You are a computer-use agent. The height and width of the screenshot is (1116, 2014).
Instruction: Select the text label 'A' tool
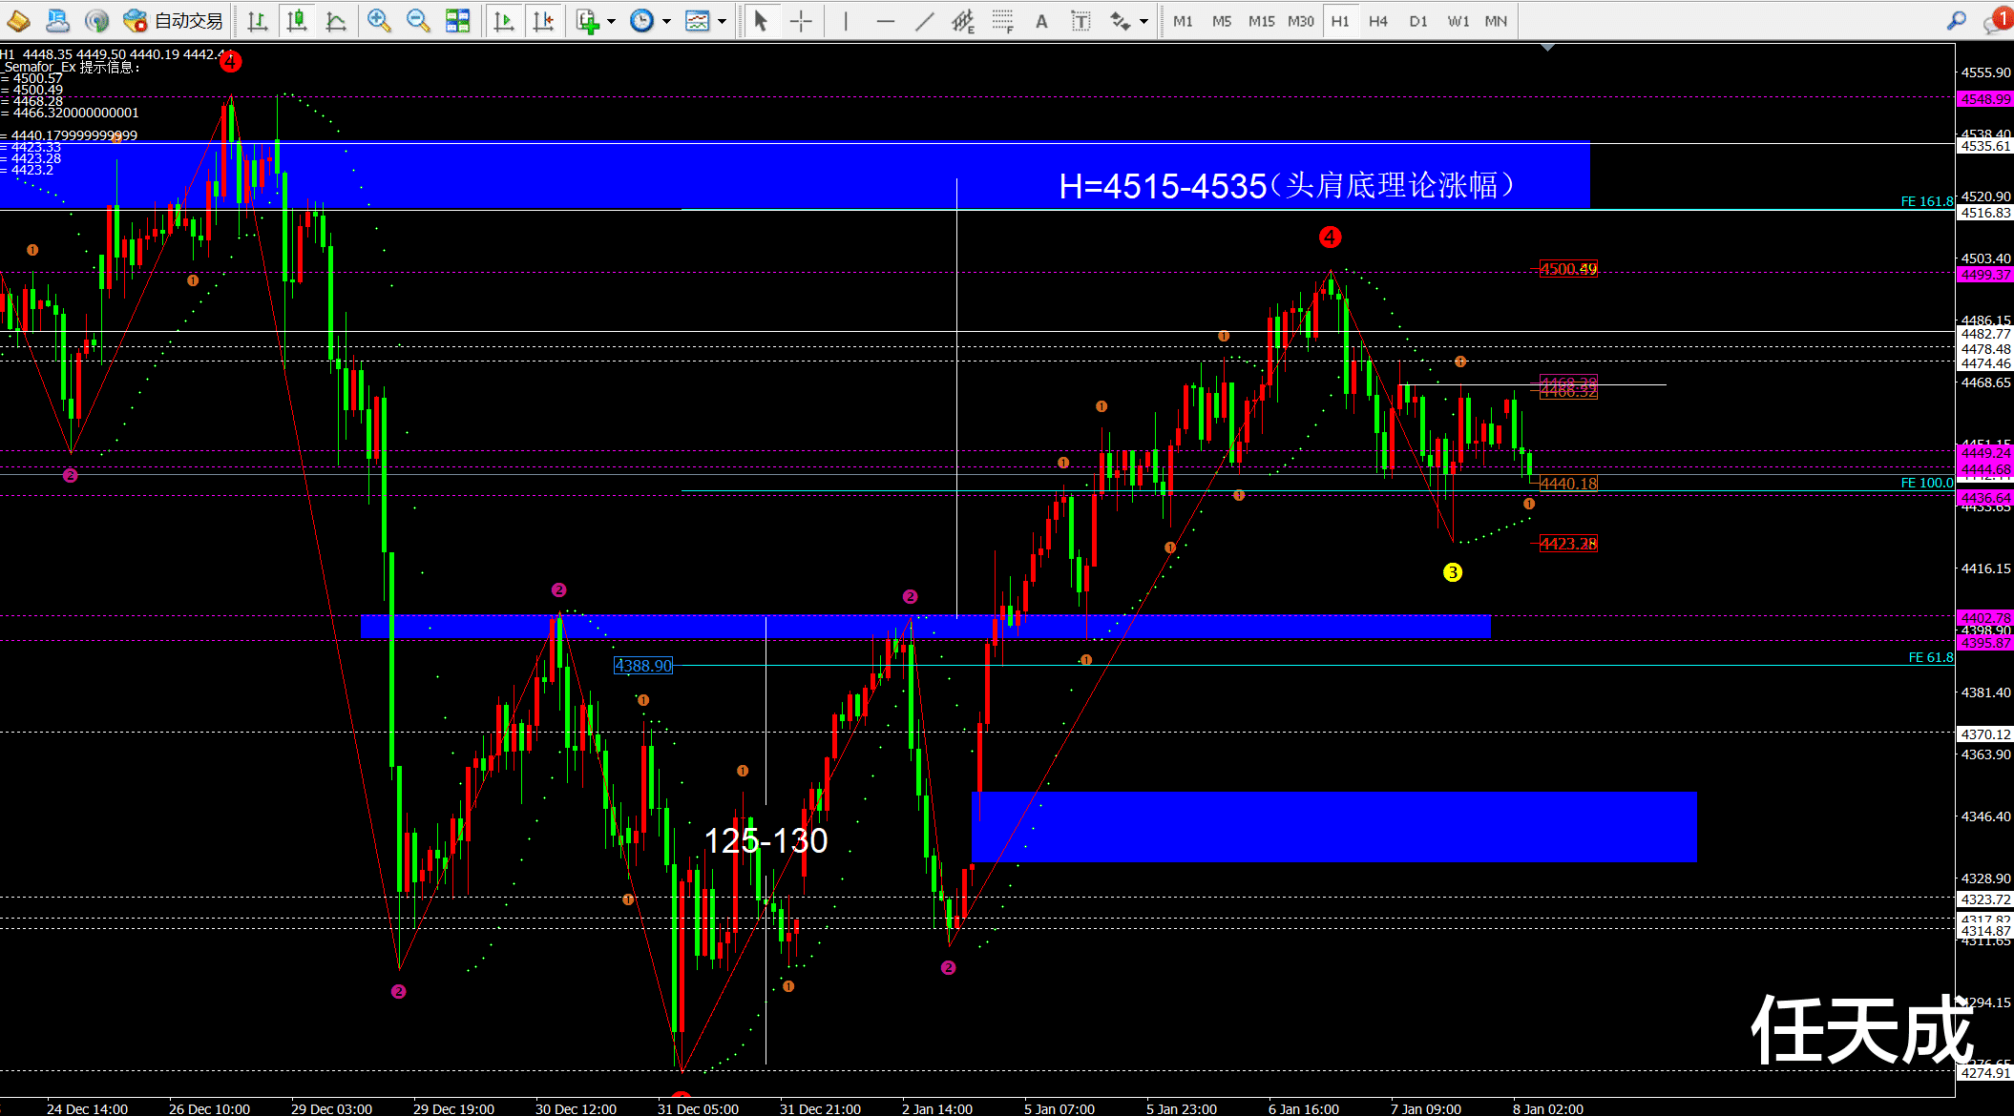[1041, 20]
